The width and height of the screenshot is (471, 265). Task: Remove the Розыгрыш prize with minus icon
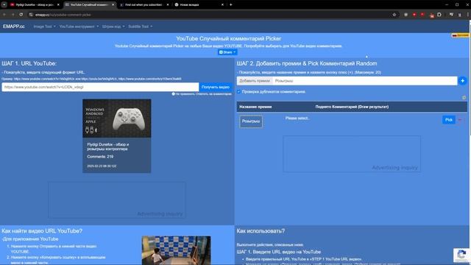click(460, 120)
